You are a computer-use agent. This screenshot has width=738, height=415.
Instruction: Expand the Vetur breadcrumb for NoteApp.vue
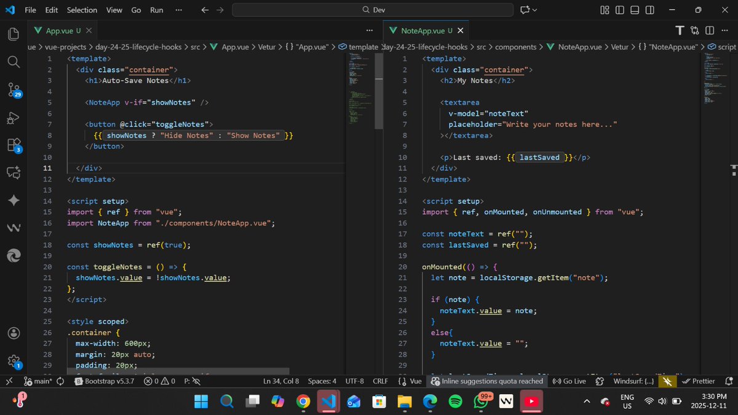(x=619, y=47)
